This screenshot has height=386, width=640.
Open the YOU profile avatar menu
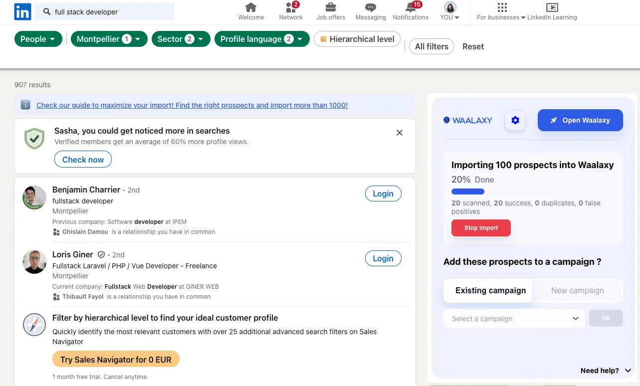pos(450,11)
